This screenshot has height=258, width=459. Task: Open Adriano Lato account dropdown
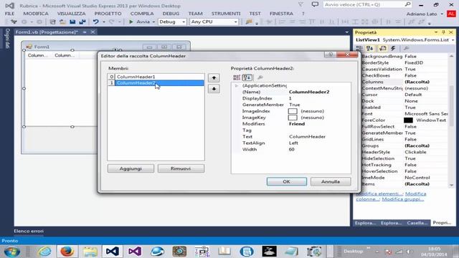tap(442, 14)
